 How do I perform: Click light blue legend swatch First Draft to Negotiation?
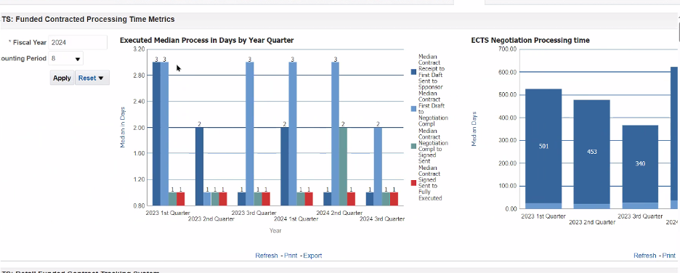tap(413, 109)
